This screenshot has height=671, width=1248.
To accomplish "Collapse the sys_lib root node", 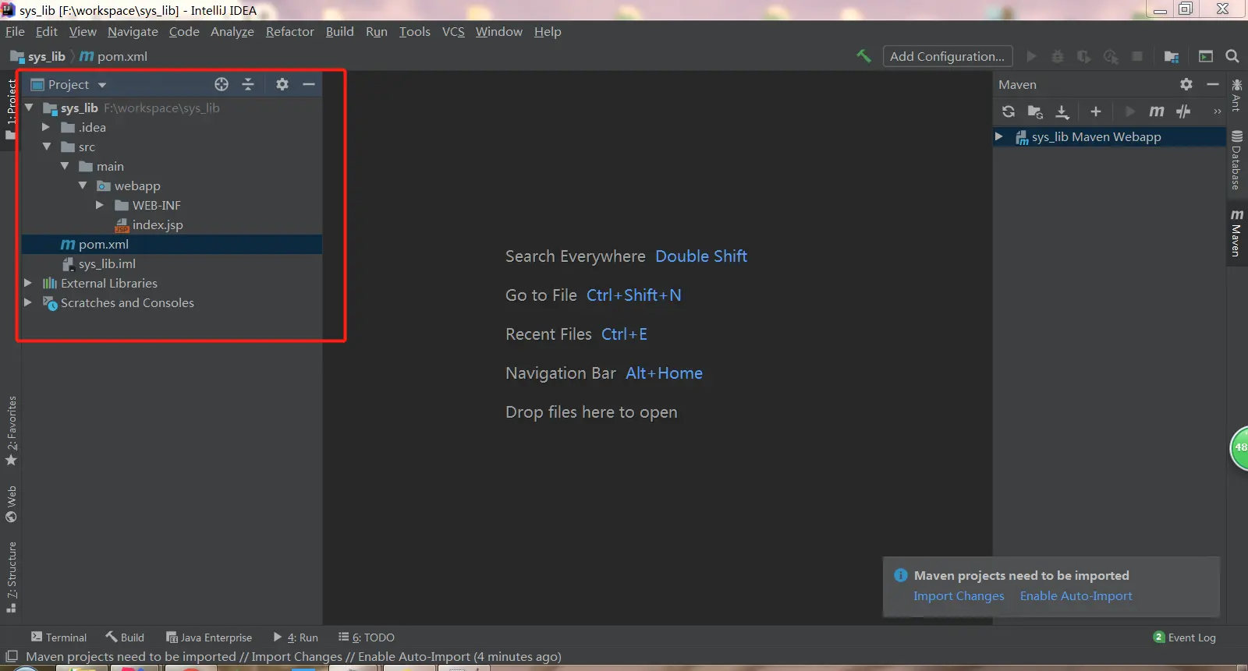I will tap(29, 108).
